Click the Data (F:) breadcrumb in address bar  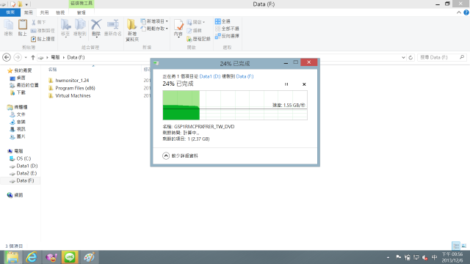click(x=76, y=57)
